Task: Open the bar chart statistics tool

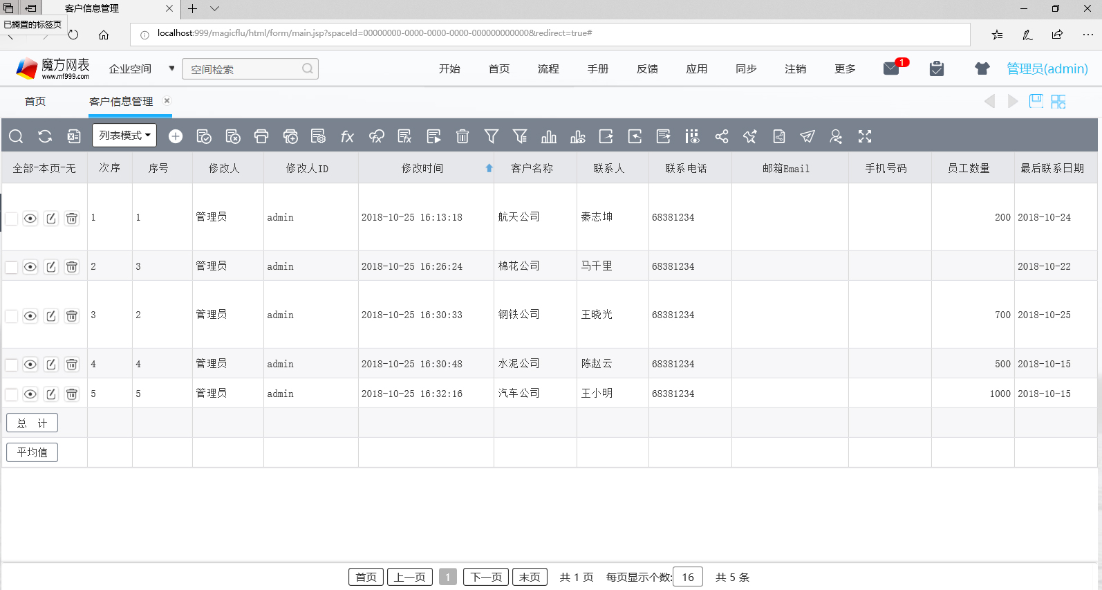Action: [549, 136]
